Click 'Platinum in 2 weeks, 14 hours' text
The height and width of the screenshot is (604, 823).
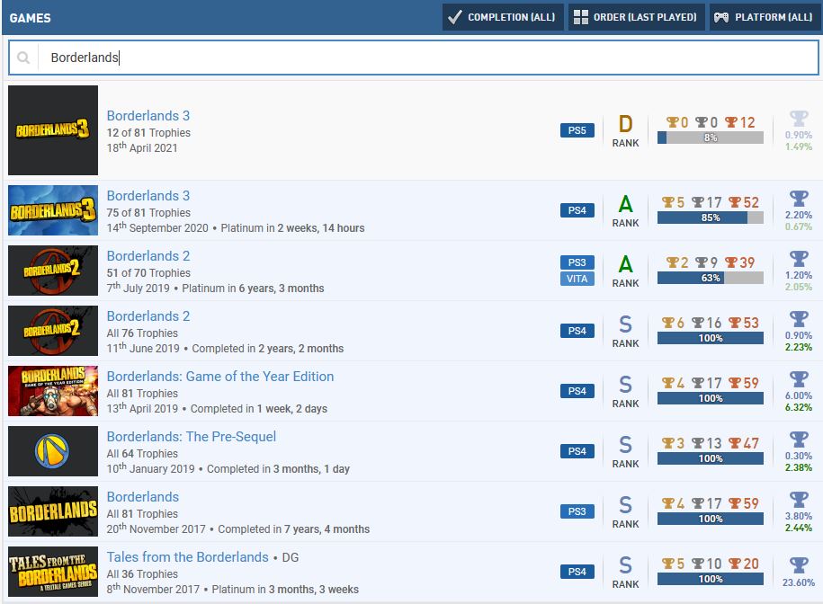coord(292,228)
